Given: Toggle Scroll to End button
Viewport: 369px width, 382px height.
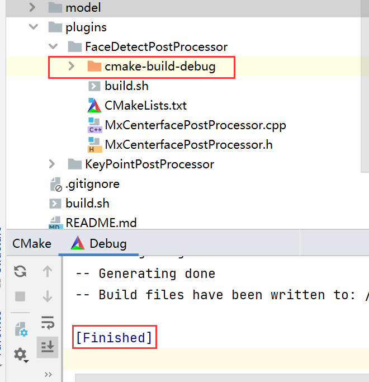Looking at the screenshot, I should pyautogui.click(x=48, y=347).
